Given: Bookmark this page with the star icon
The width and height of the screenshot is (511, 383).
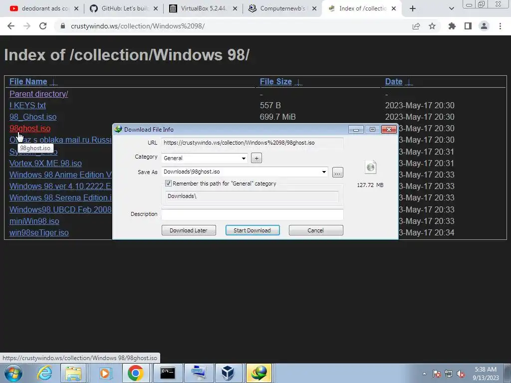Looking at the screenshot, I should pos(432,26).
